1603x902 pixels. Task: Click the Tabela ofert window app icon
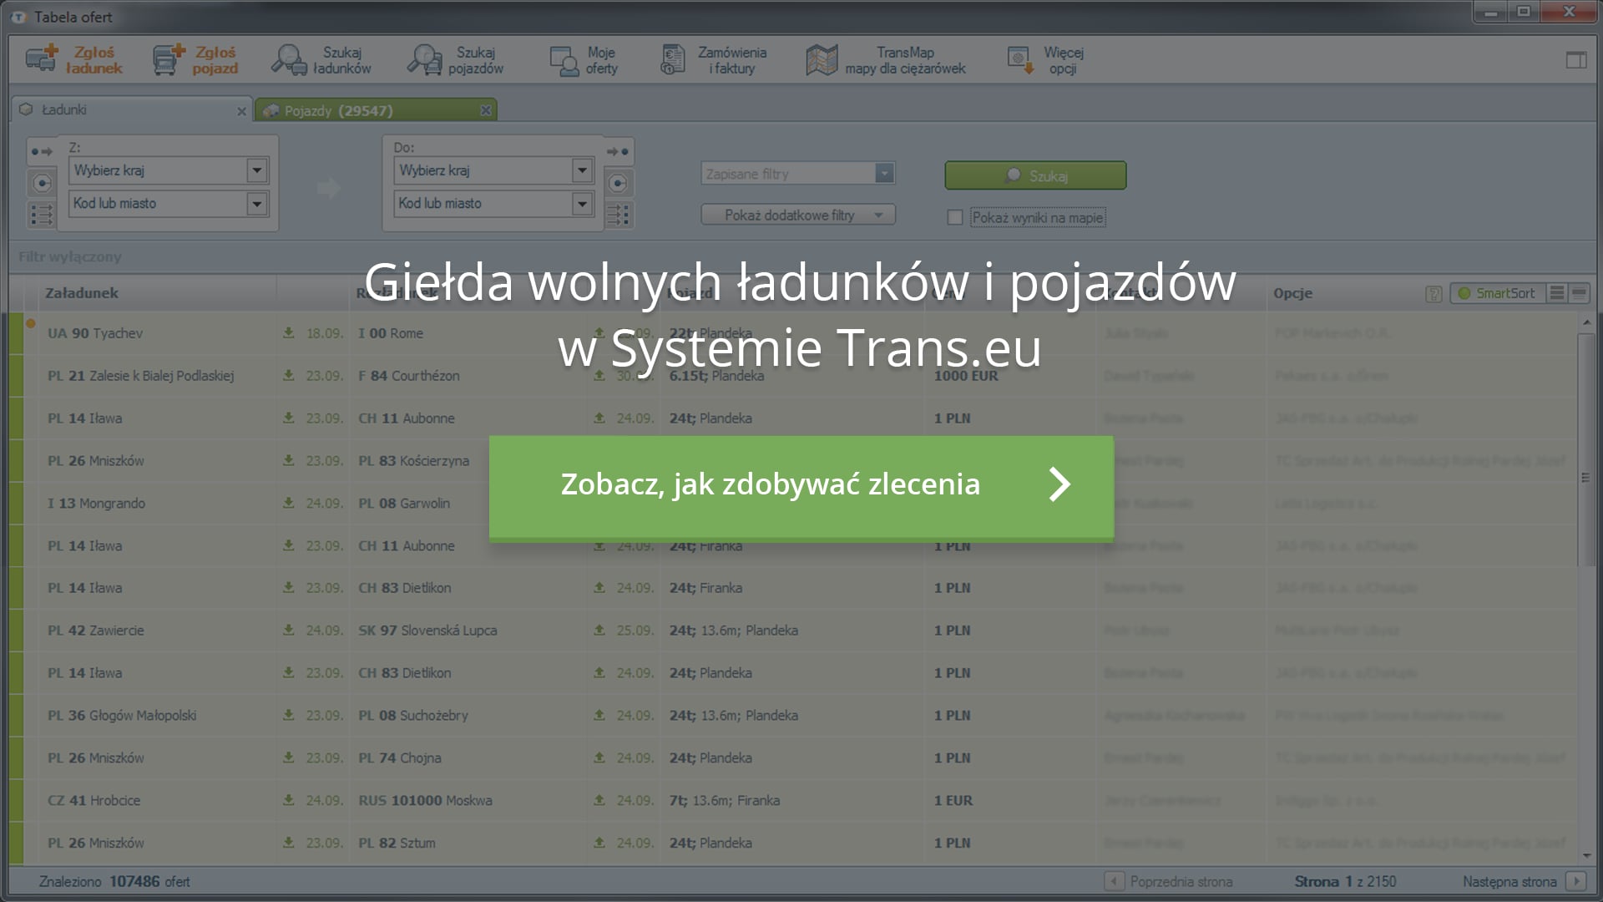19,17
